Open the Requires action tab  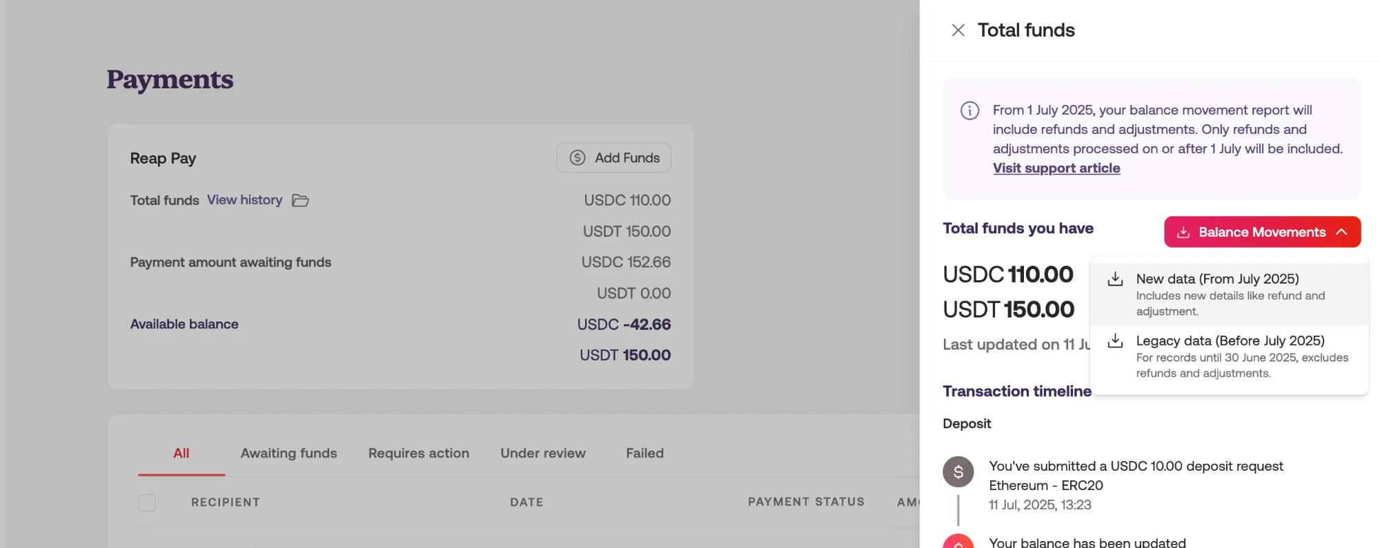pyautogui.click(x=419, y=453)
